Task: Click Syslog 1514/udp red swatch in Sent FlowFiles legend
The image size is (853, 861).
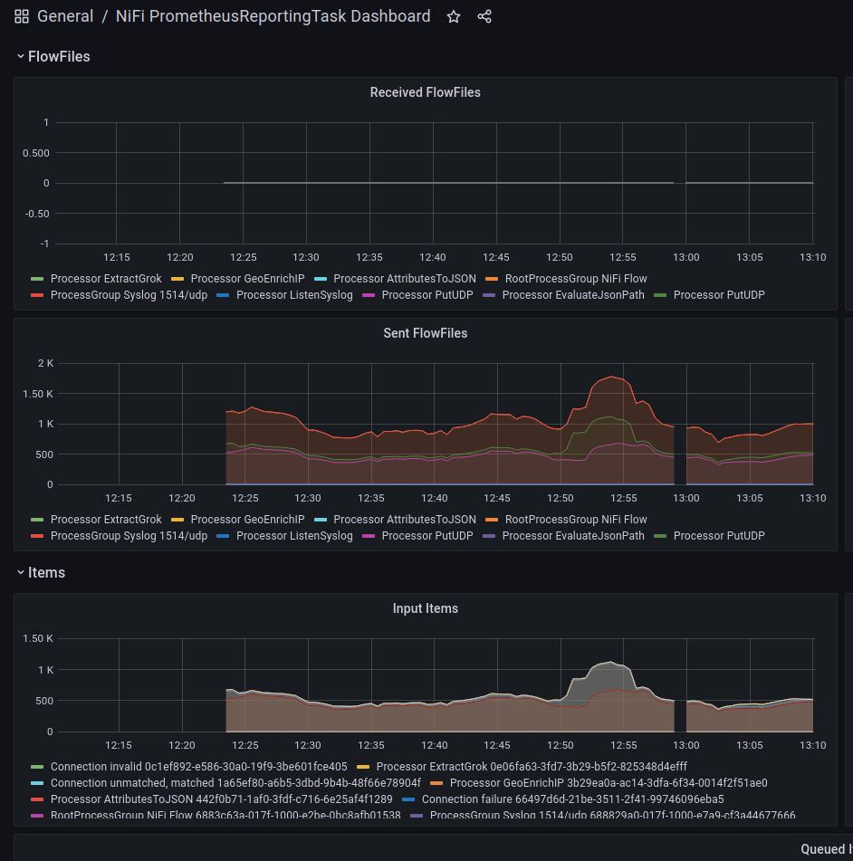Action: 37,536
